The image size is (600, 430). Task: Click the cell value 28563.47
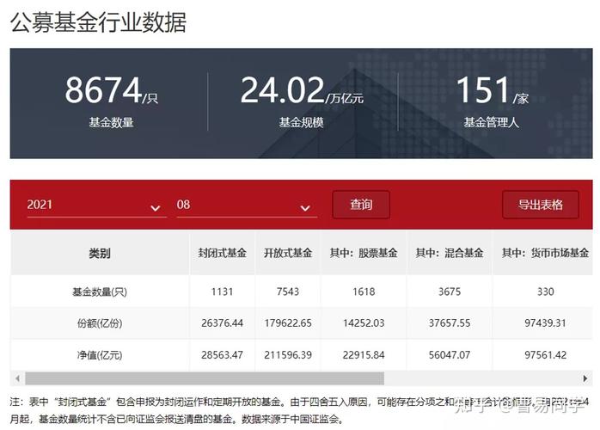(x=223, y=355)
